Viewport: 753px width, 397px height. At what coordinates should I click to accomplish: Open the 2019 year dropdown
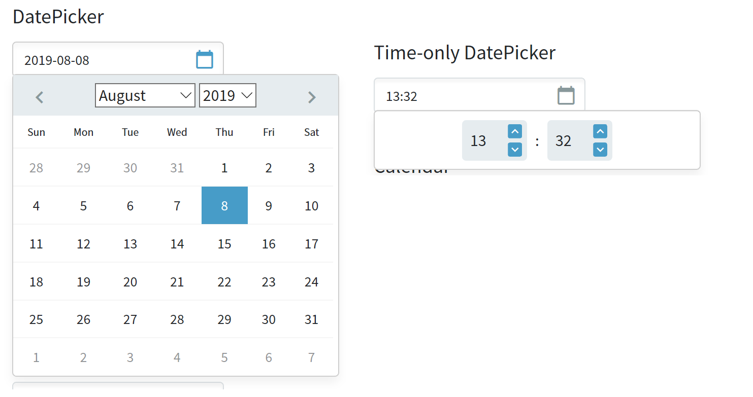(x=227, y=95)
